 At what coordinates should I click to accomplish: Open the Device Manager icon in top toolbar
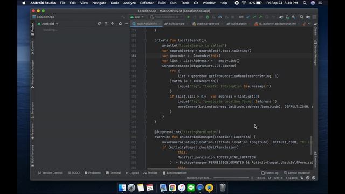coord(287,17)
